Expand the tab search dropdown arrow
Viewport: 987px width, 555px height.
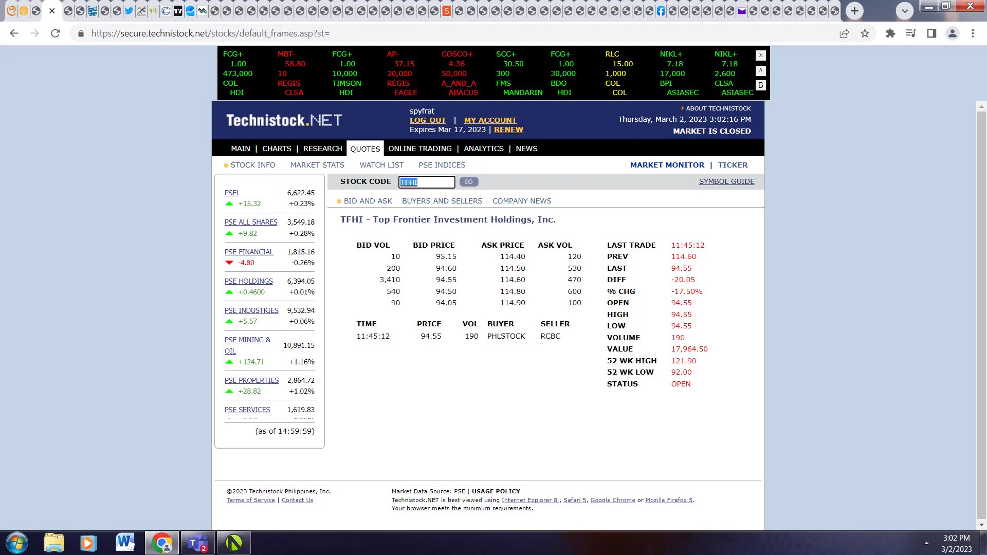(905, 10)
